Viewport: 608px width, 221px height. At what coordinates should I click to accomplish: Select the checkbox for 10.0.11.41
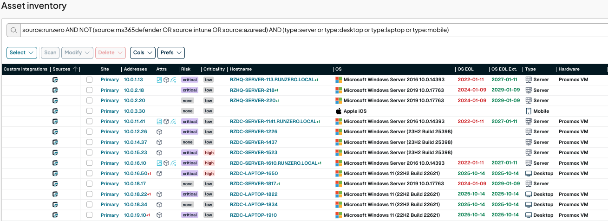[x=90, y=121]
